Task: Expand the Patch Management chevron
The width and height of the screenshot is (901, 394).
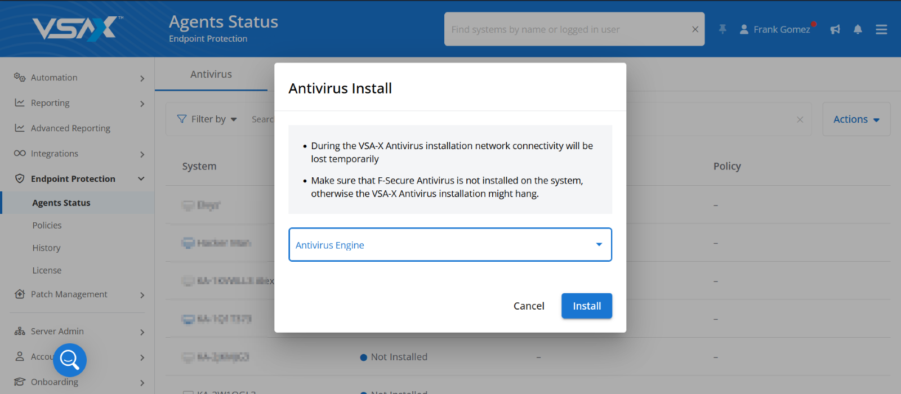Action: point(142,295)
